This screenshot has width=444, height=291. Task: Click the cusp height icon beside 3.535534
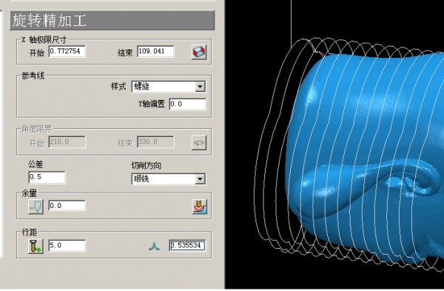coord(154,247)
